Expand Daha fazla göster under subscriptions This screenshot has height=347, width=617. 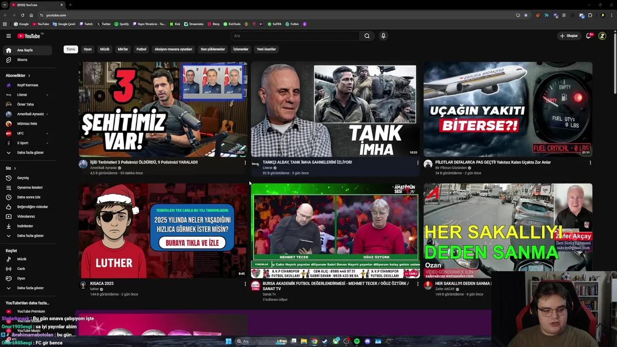point(27,153)
